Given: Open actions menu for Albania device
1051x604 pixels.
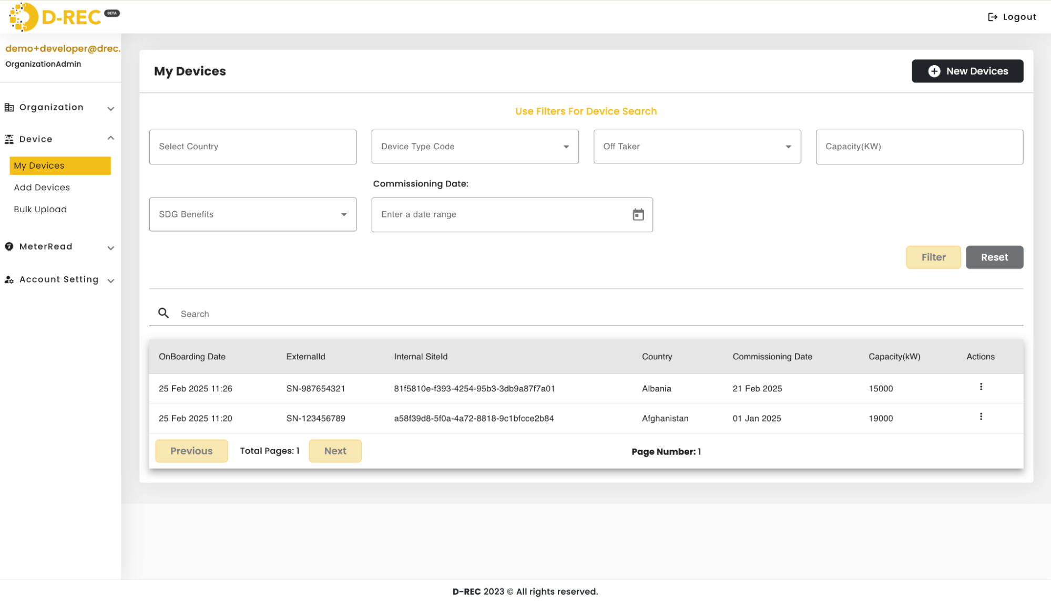Looking at the screenshot, I should click(x=981, y=387).
